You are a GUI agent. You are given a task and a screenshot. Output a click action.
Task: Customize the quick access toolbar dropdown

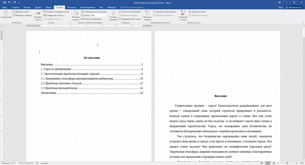click(x=19, y=3)
